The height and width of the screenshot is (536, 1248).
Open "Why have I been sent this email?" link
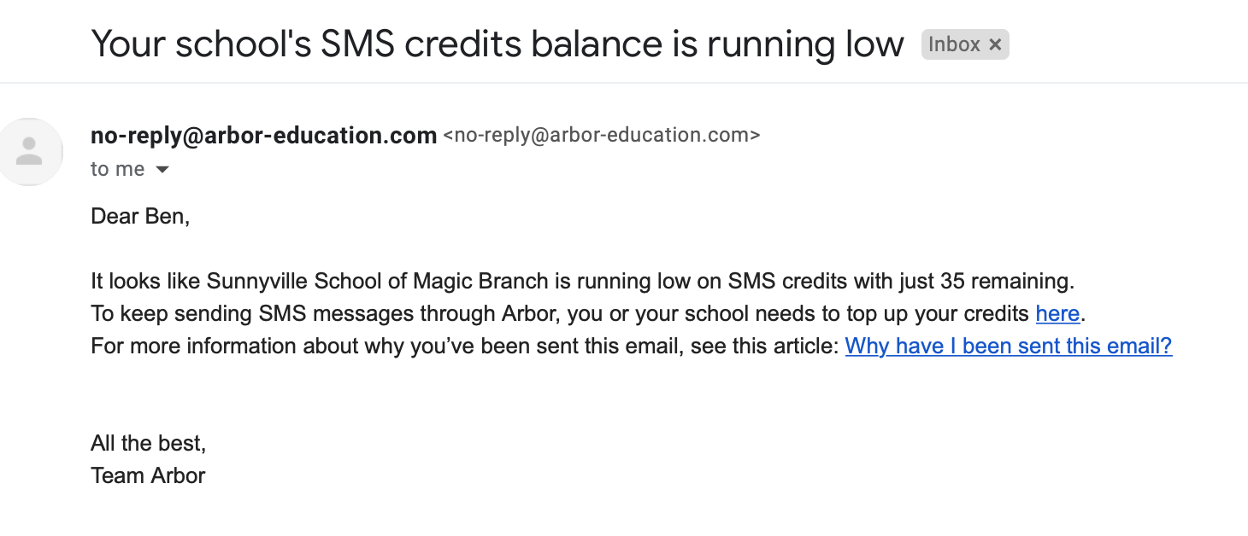pos(1009,346)
